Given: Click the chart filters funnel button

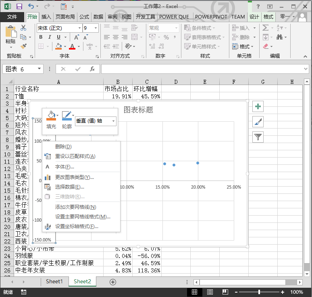Looking at the screenshot, I should point(258,137).
